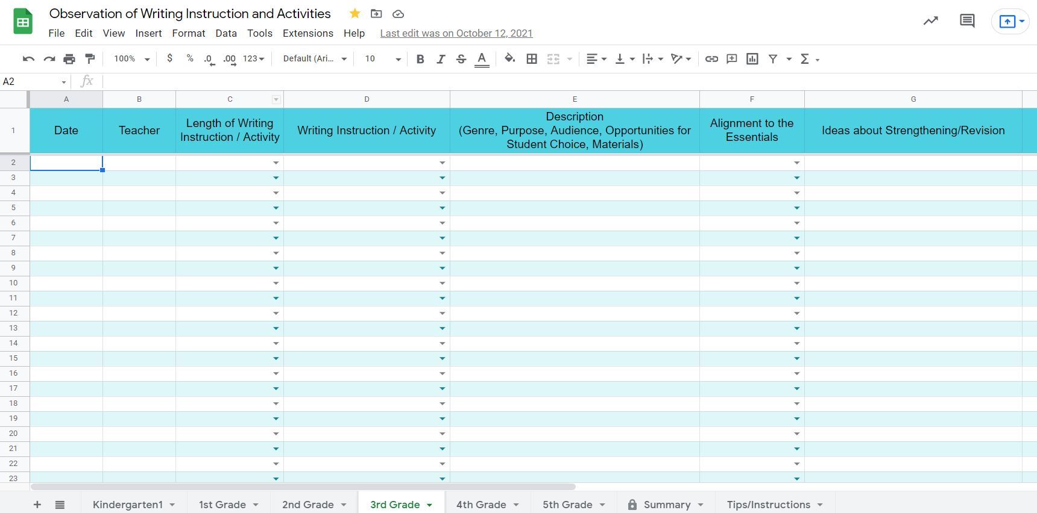Click the Merge cells icon
The image size is (1037, 513).
tap(553, 58)
